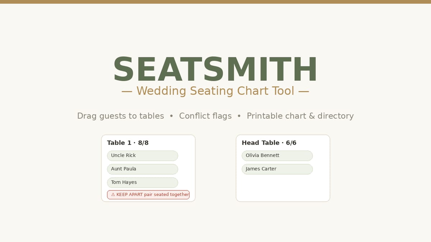Image resolution: width=431 pixels, height=242 pixels.
Task: Click the Drag guests to tables text
Action: (x=121, y=116)
